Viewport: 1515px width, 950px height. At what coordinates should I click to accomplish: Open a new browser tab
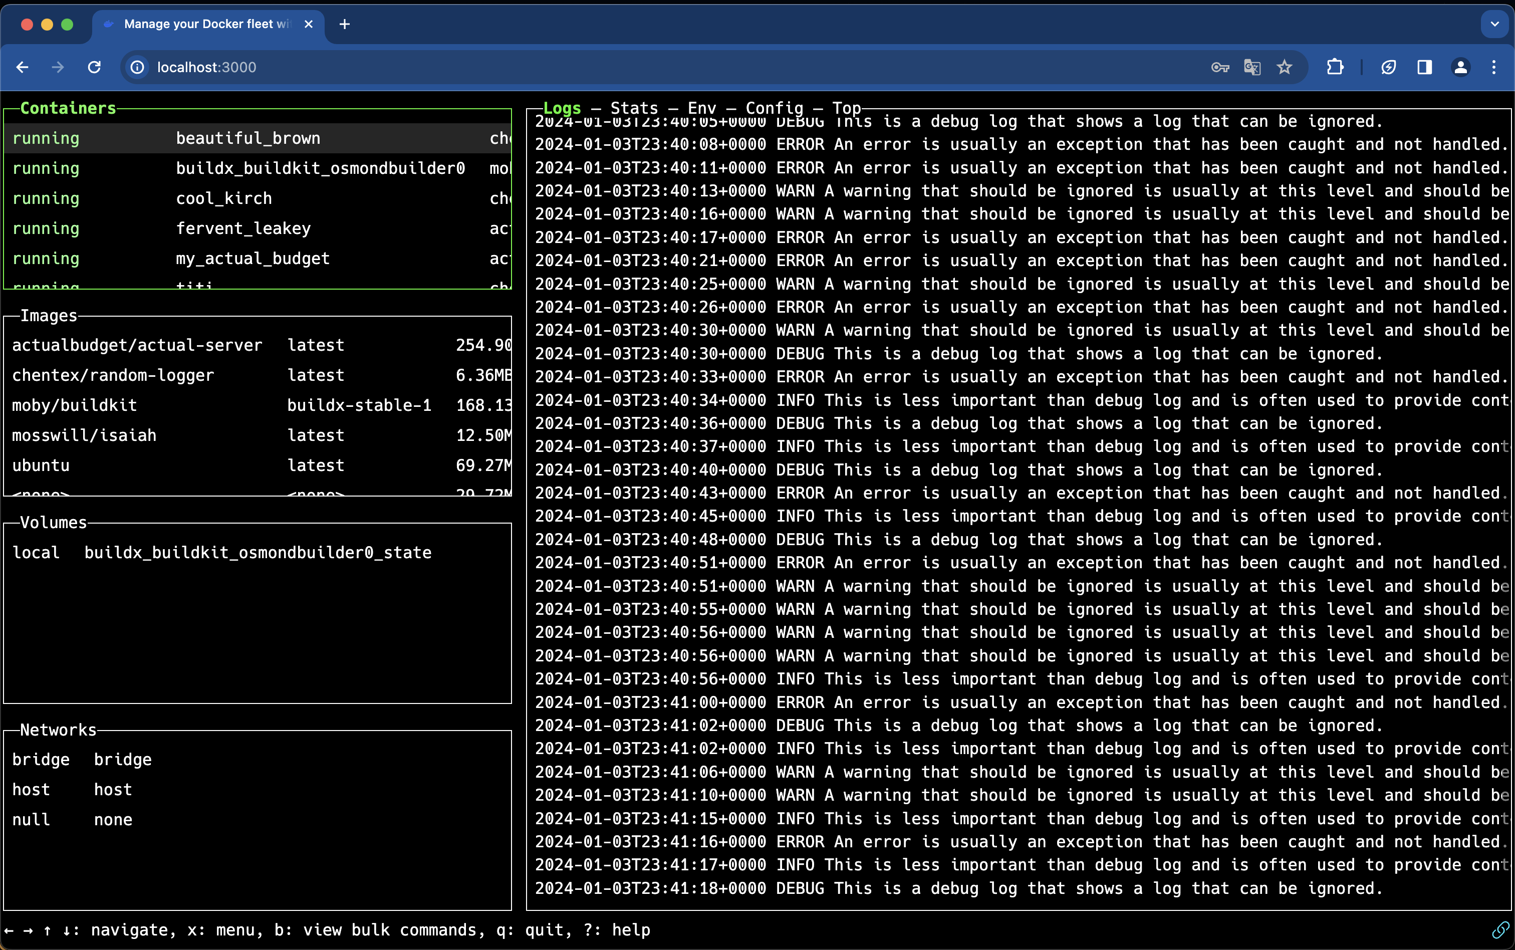click(x=344, y=24)
